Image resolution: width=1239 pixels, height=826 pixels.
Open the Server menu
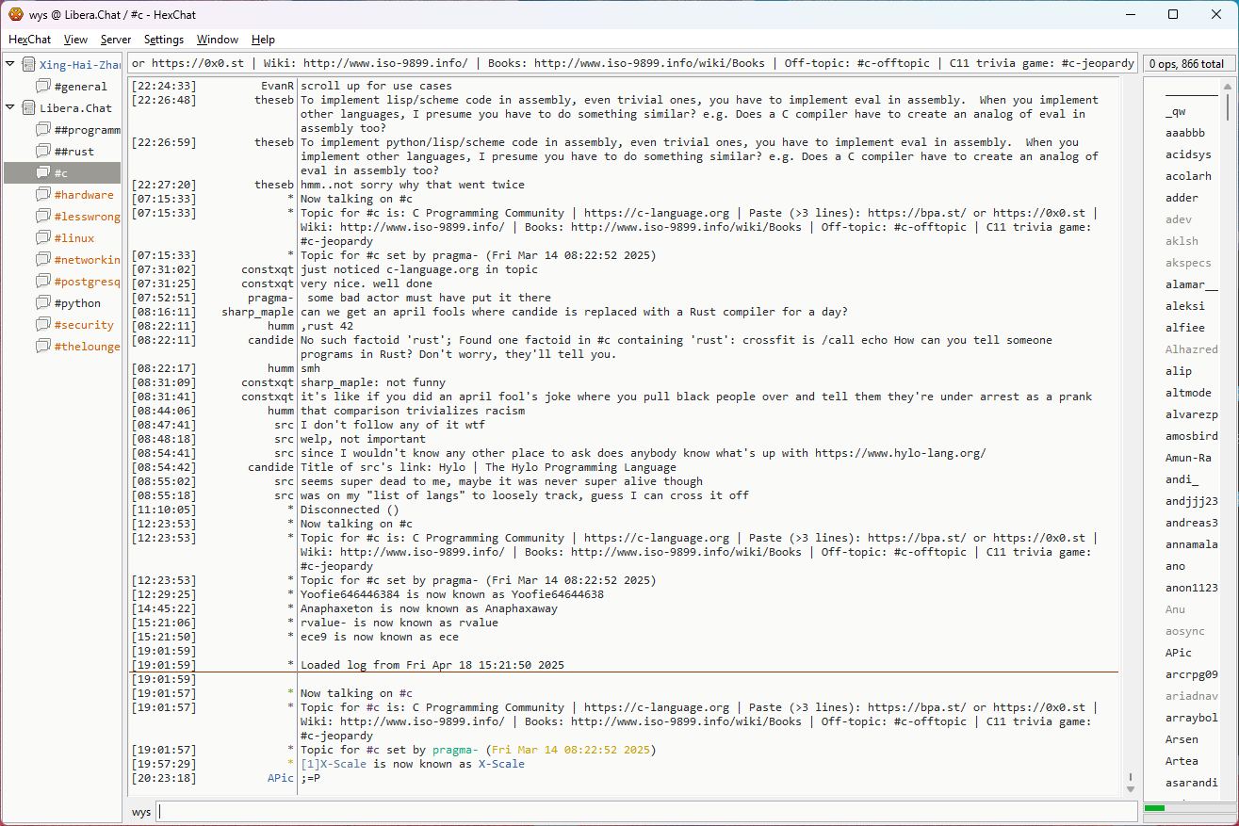[x=116, y=40]
